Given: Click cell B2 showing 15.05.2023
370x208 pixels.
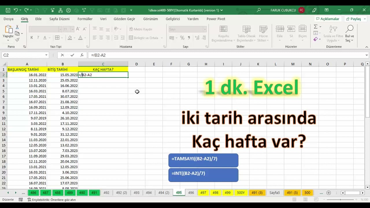Looking at the screenshot, I should (62, 75).
